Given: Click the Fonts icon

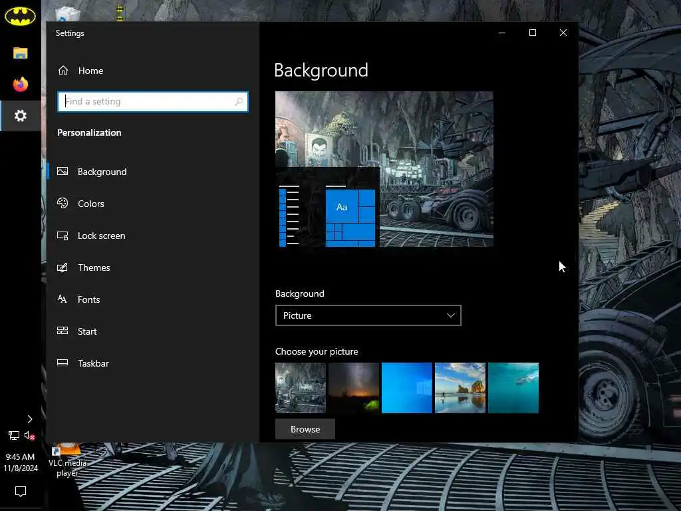Looking at the screenshot, I should point(63,299).
